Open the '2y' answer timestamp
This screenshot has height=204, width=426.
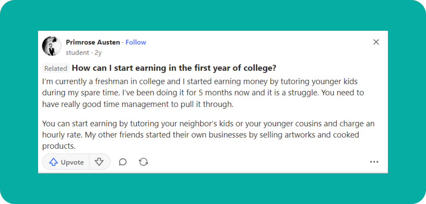[98, 53]
